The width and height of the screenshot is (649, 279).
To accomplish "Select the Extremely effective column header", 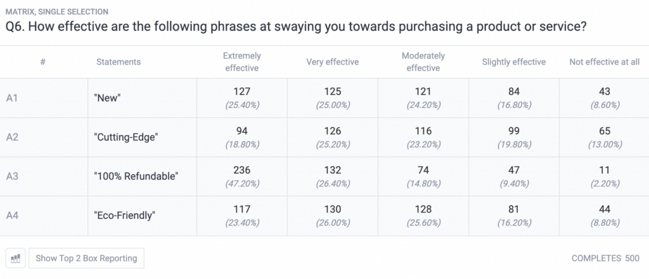I will [x=241, y=62].
